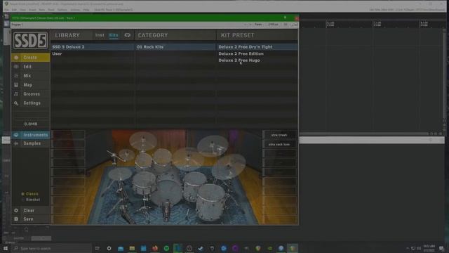
Task: Click the library refresh icon beside Kits
Action: pyautogui.click(x=128, y=35)
